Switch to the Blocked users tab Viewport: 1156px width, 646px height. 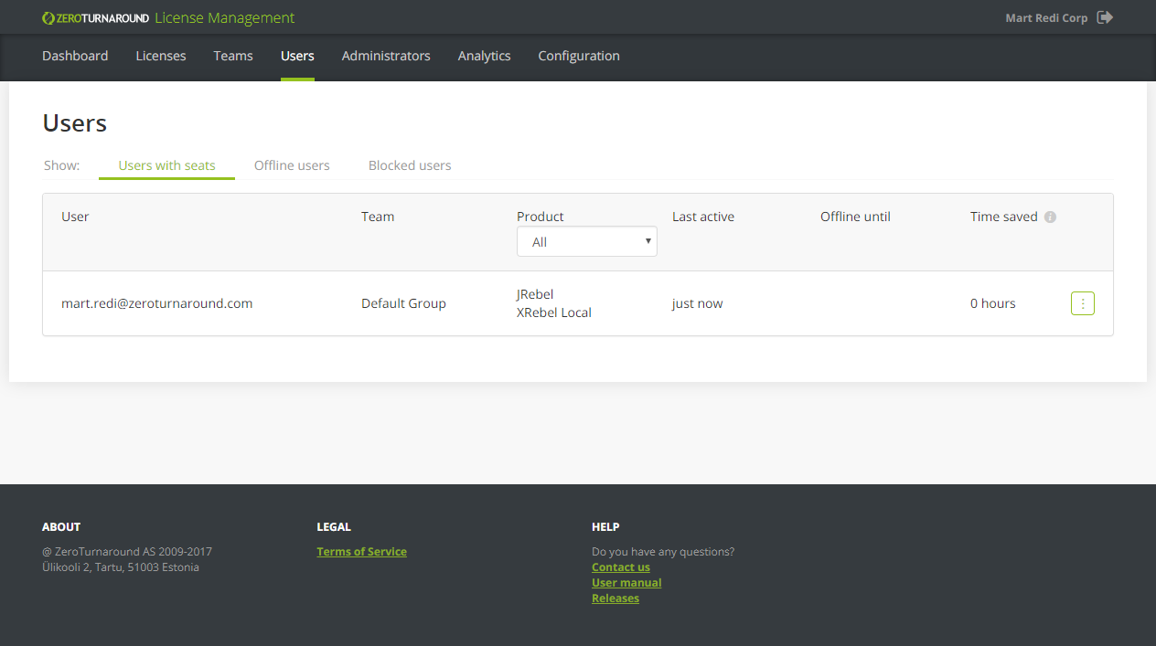click(x=410, y=165)
